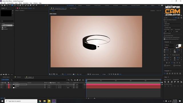The image size is (183, 103).
Task: Open the 1 View layout dropdown
Action: click(105, 74)
